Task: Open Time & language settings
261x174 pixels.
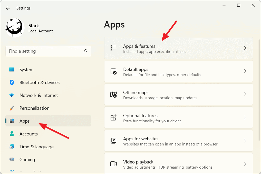Action: click(x=36, y=147)
